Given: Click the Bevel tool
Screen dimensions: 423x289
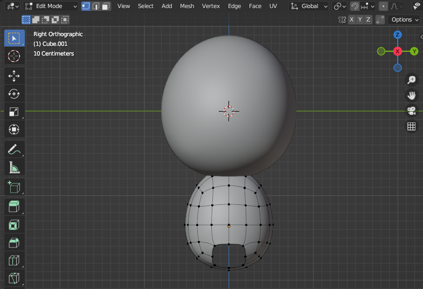Looking at the screenshot, I should 14,243.
